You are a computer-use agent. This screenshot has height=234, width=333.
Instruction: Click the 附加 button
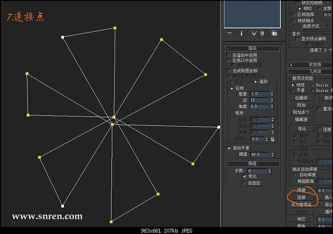click(x=302, y=105)
